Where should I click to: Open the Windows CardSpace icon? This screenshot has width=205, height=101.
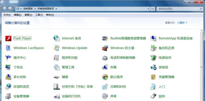(8, 48)
